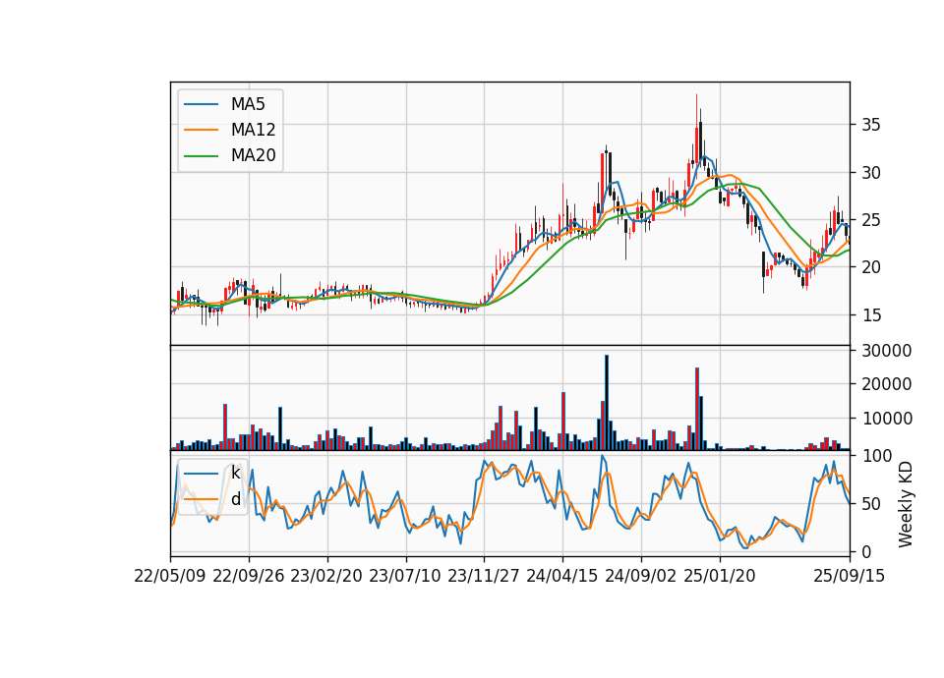Image resolution: width=944 pixels, height=678 pixels.
Task: Click the k legend label in KD panel
Action: click(235, 473)
